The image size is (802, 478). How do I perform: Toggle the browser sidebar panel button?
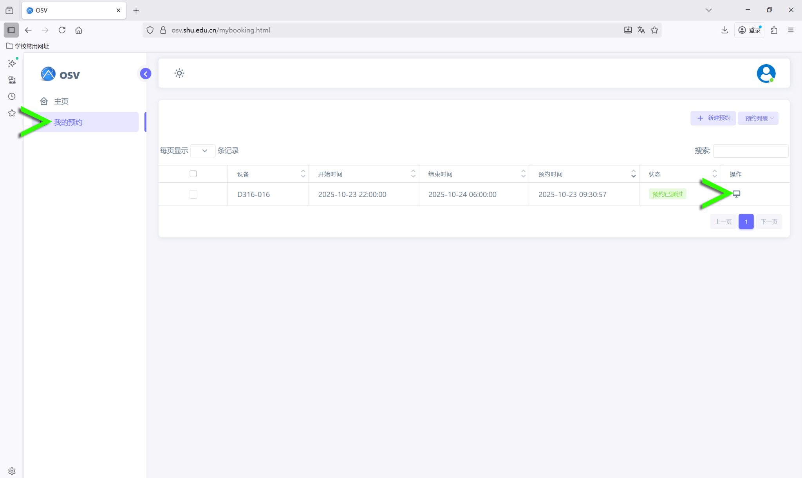coord(11,30)
